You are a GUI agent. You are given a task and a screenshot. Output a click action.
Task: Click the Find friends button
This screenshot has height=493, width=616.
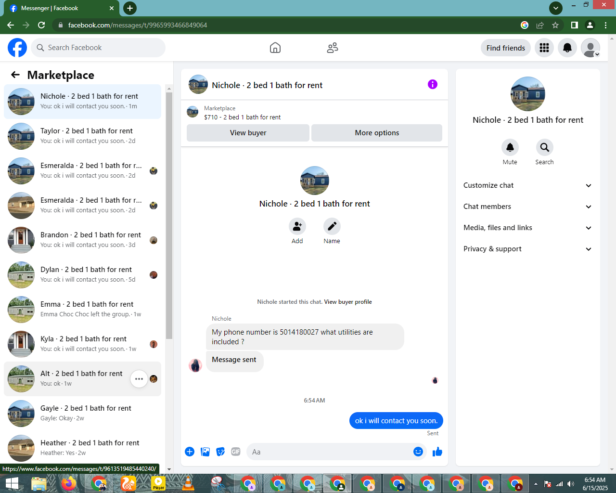point(506,48)
